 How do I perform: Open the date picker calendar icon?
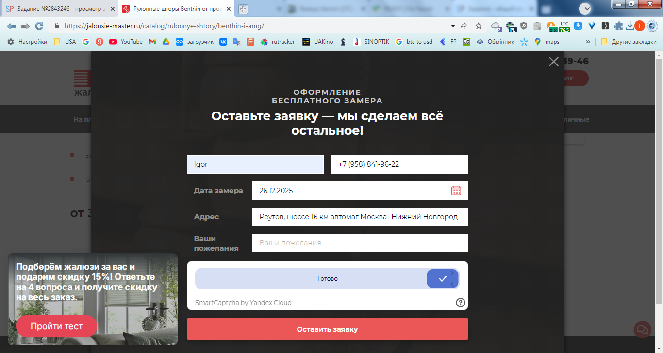[x=456, y=191]
